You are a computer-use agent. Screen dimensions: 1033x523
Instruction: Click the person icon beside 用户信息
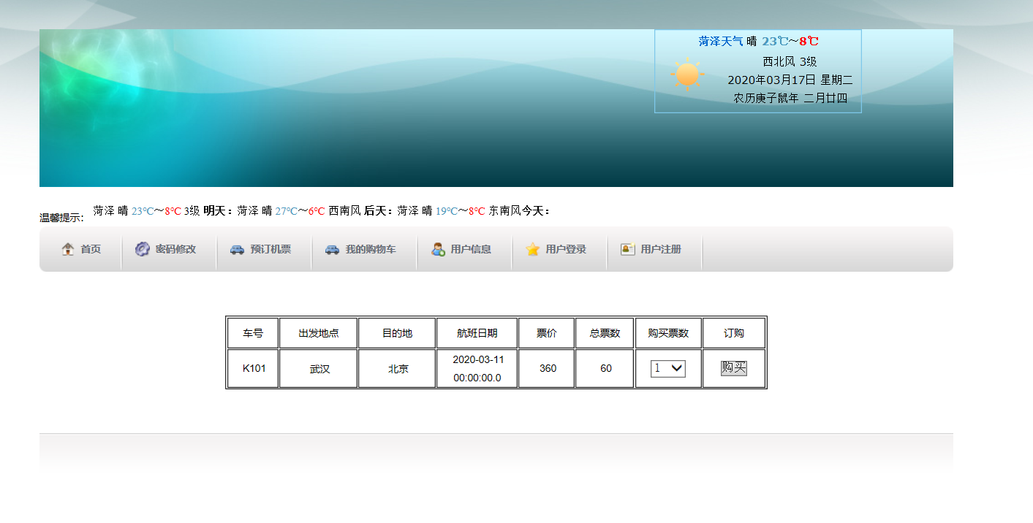438,249
